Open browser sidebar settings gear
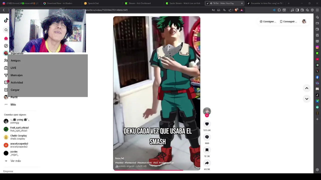Viewport: 321px width, 180px height. [317, 170]
